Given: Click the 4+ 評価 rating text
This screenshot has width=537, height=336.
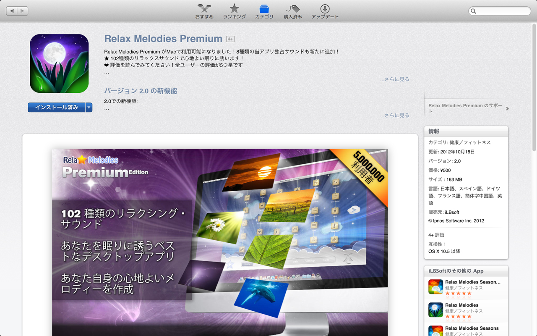Looking at the screenshot, I should [x=436, y=235].
